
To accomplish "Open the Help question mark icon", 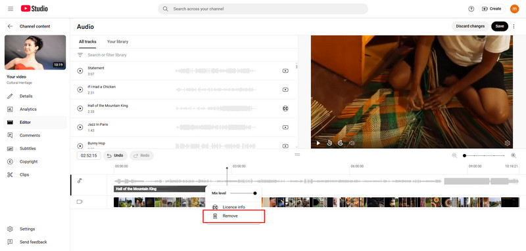I will pos(471,9).
